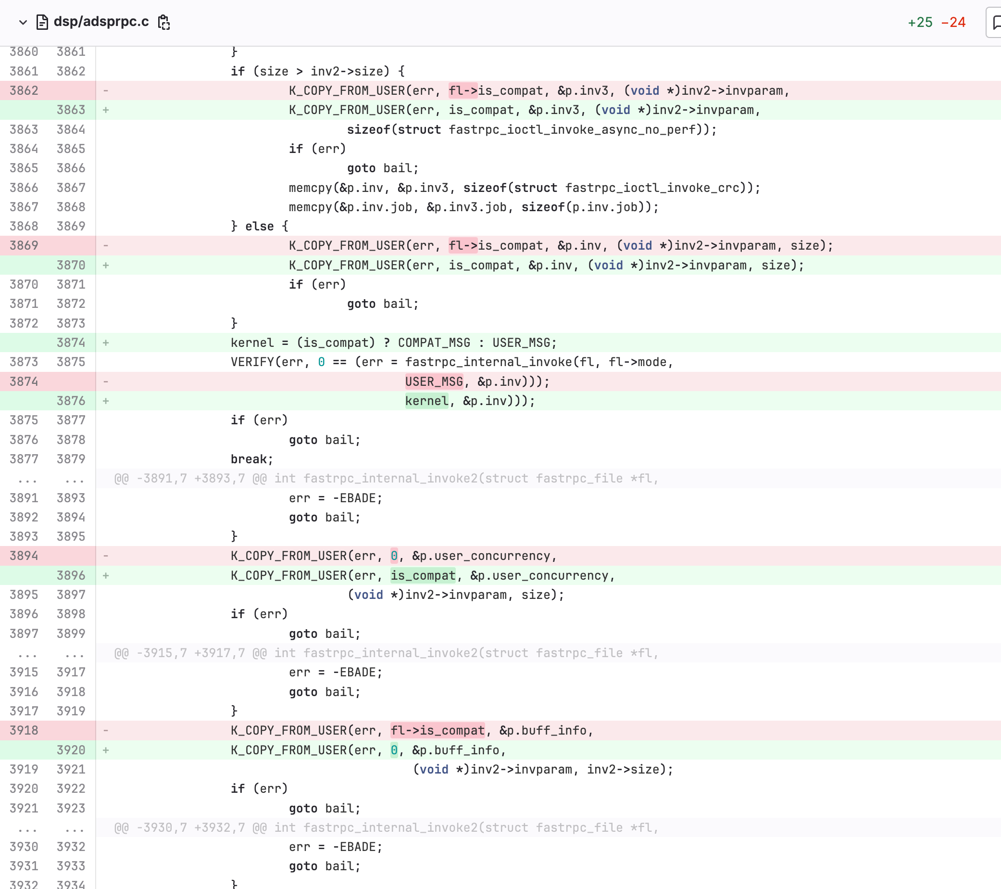Select removed line number 3869
This screenshot has width=1001, height=889.
click(24, 245)
